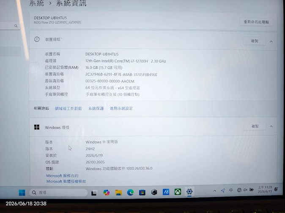The width and height of the screenshot is (285, 213).
Task: Select system type 64 位元作業系統 text
Action: (112, 88)
